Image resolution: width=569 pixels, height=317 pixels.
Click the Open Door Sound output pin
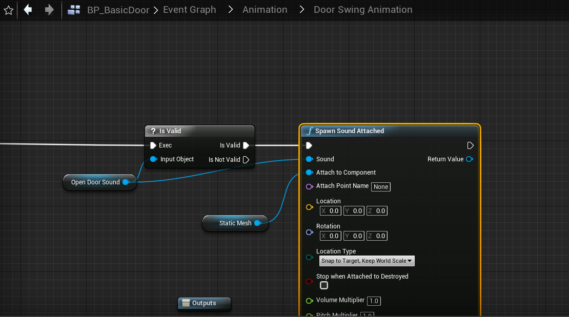[126, 182]
